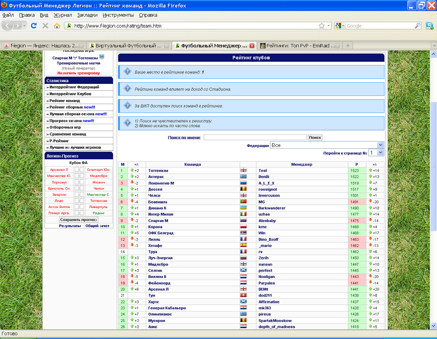Stop loading with the X toolbar icon
The width and height of the screenshot is (437, 339).
click(45, 25)
